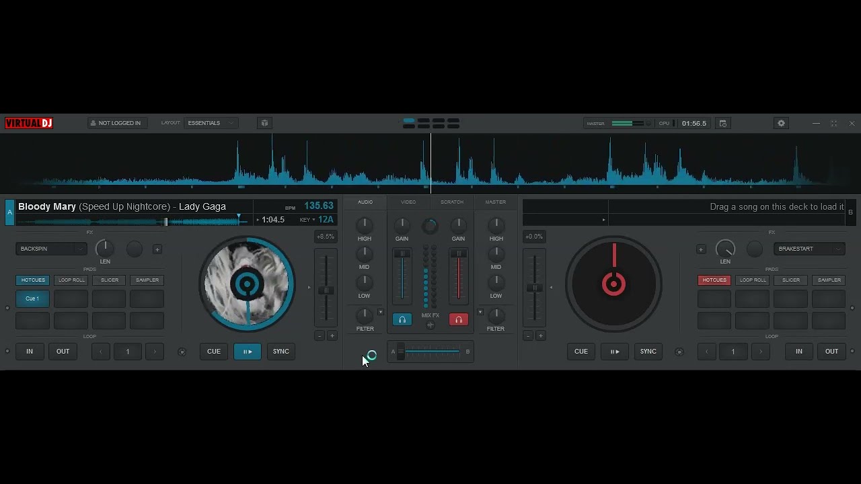Click the deck A song overview waveform
Screen dimensions: 861x484
coord(133,220)
